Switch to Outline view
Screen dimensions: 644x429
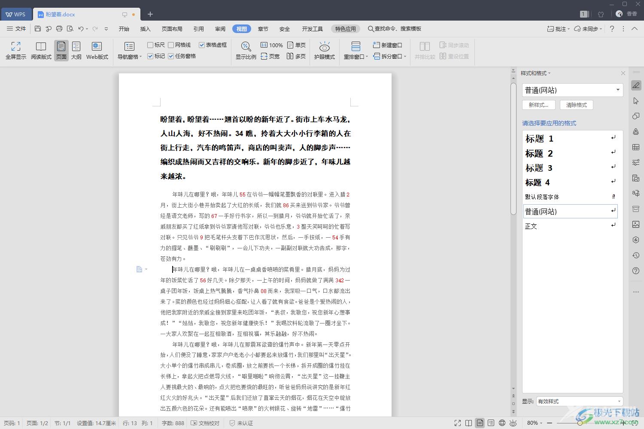(x=76, y=51)
